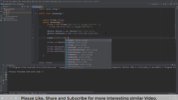Viewport: 178px width, 100px height.
Task: Open the Code menu
Action: [19, 1]
